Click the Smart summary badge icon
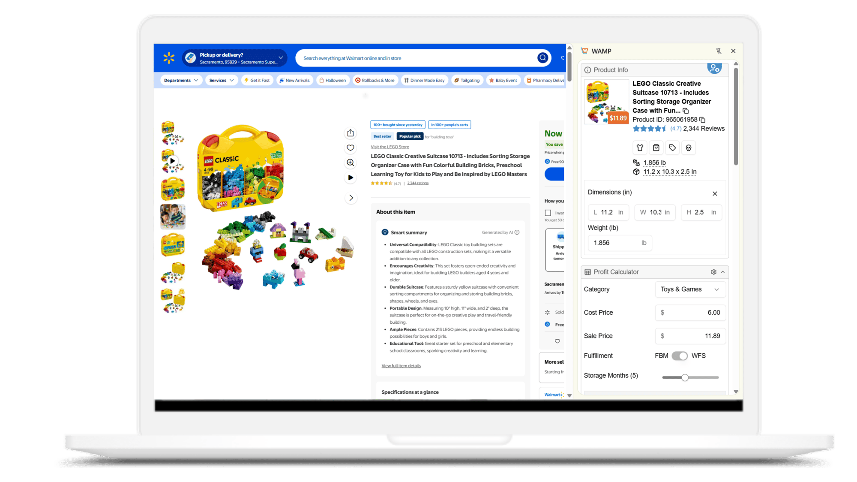Screen dimensions: 857x482 click(x=385, y=232)
